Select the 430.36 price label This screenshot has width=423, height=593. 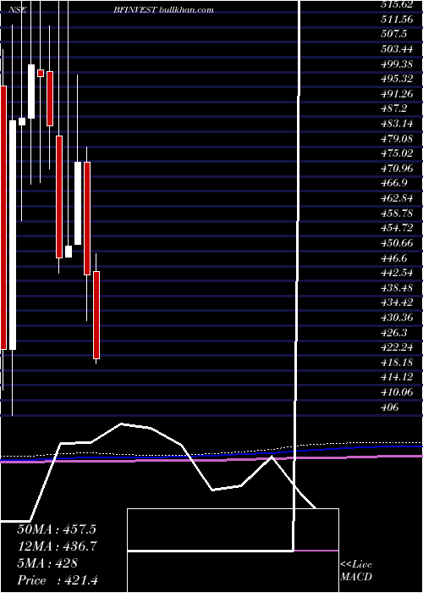click(397, 317)
